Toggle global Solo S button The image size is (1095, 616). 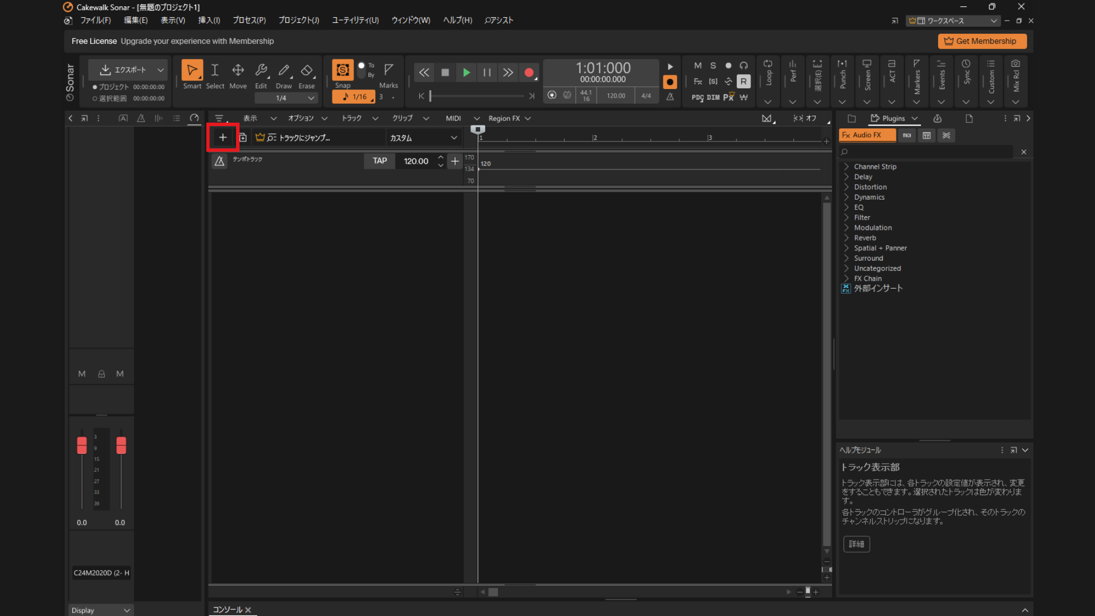point(713,66)
